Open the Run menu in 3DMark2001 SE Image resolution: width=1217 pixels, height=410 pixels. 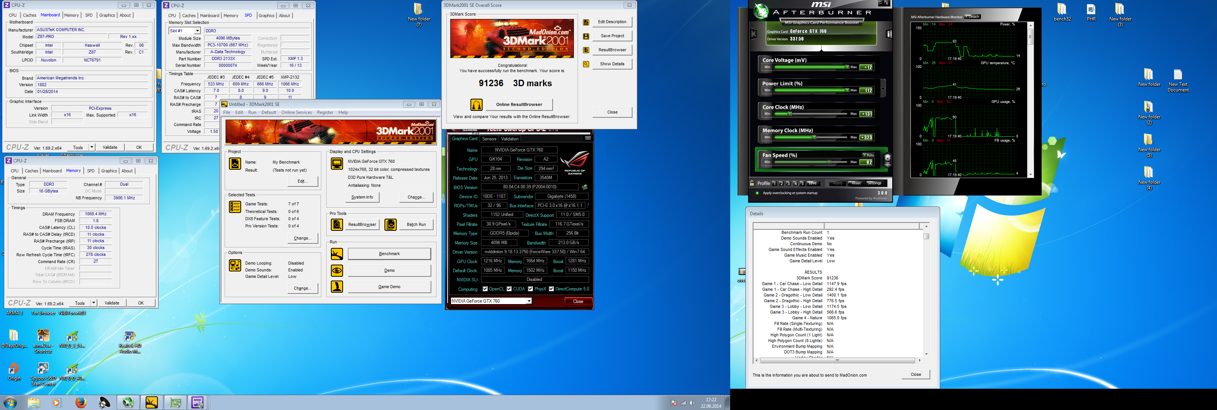[x=252, y=112]
